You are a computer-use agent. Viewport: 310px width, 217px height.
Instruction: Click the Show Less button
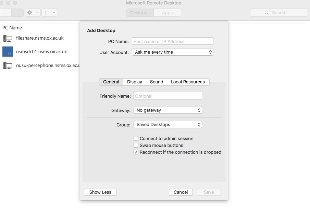coord(100,192)
